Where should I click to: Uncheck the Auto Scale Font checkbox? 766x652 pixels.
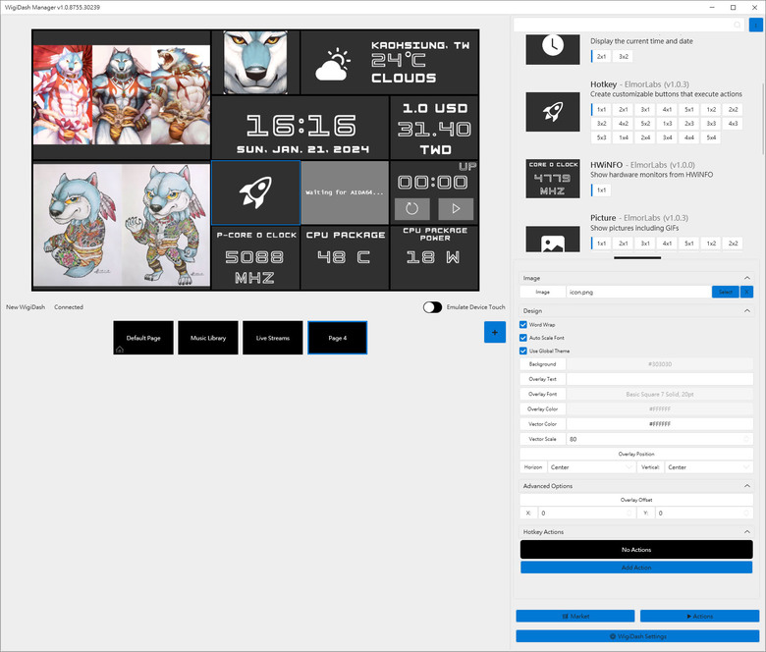523,338
